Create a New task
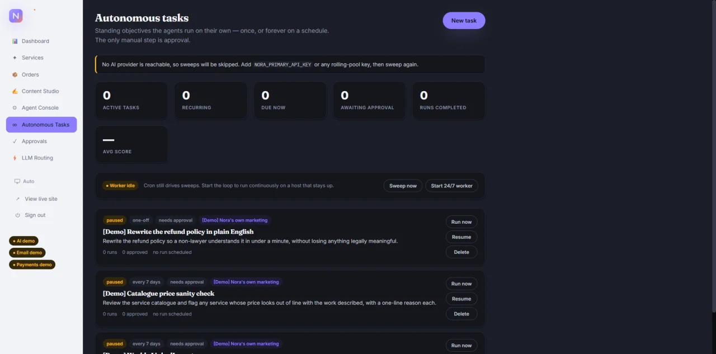 pos(464,21)
